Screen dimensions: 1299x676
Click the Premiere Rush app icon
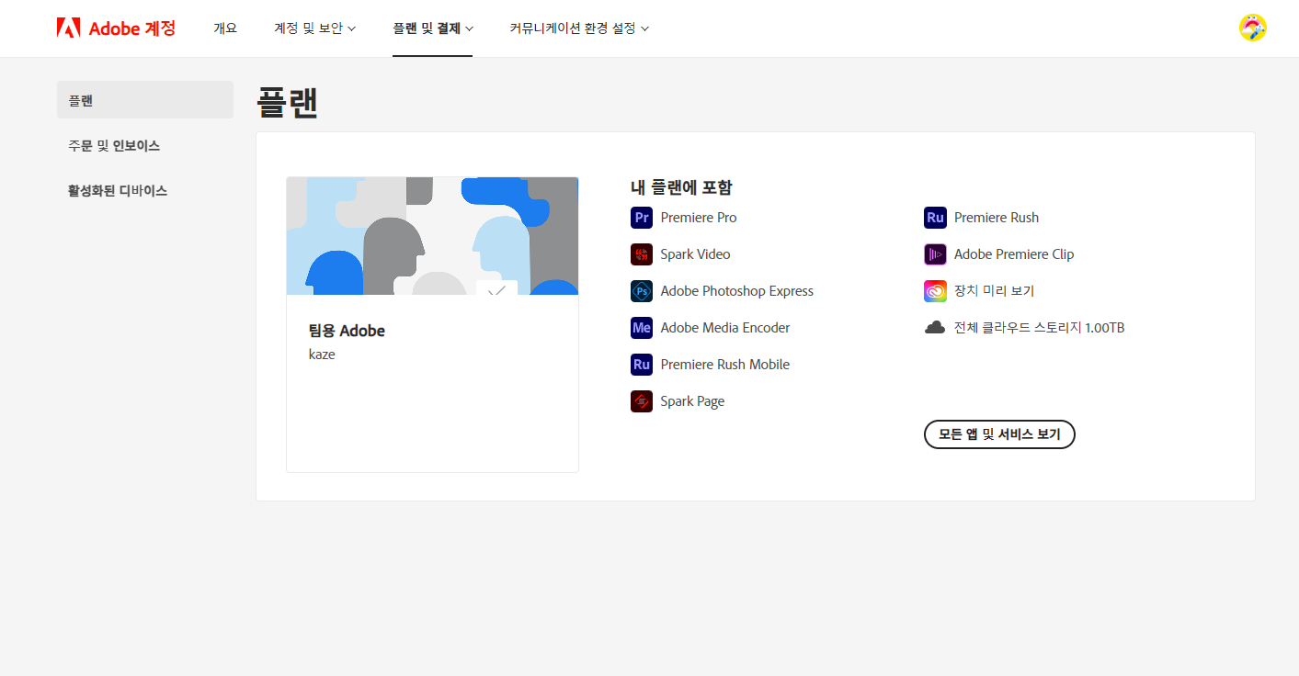pos(935,218)
